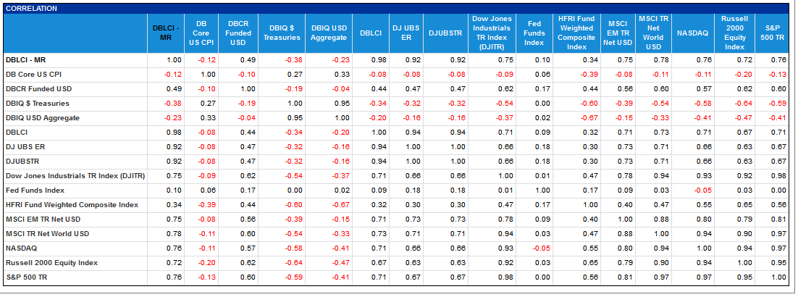
Task: Click the Fed Funds Index column header
Action: coord(534,33)
